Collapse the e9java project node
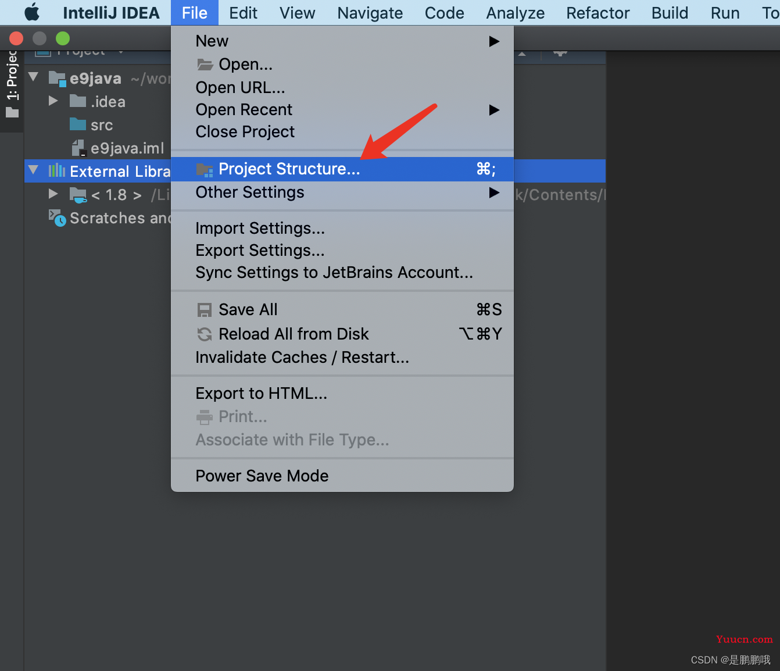The width and height of the screenshot is (780, 671). pos(34,77)
